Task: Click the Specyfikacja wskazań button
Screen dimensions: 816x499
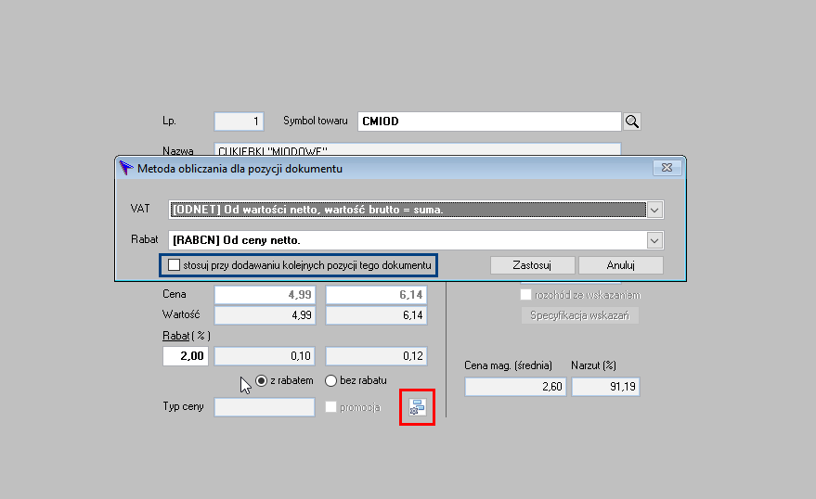Action: 579,315
